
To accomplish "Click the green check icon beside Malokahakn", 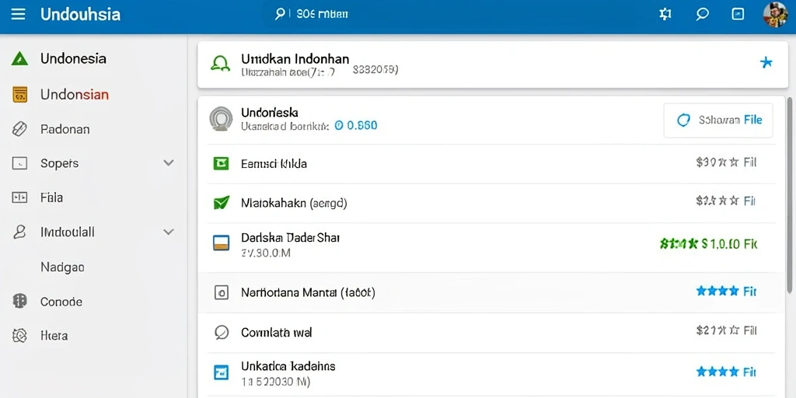I will (221, 203).
